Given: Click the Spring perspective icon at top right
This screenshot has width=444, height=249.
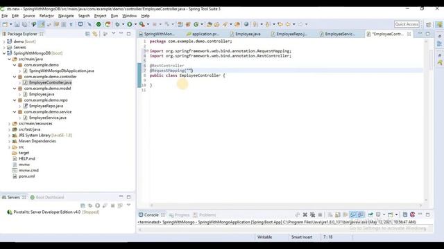Looking at the screenshot, I should pyautogui.click(x=439, y=25).
